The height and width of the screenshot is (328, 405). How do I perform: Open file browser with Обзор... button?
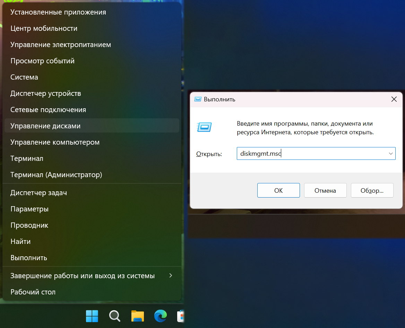(x=372, y=190)
